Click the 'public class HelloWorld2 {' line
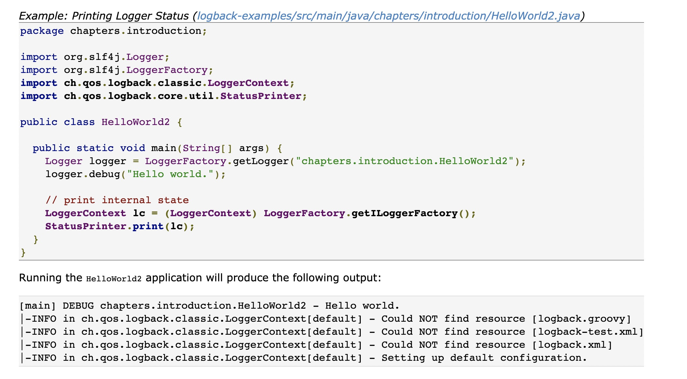The width and height of the screenshot is (687, 379). tap(101, 122)
